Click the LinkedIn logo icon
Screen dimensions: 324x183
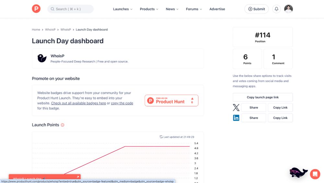coord(236,118)
